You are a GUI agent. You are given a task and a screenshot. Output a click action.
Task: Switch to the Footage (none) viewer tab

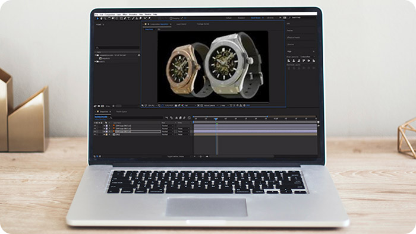203,24
